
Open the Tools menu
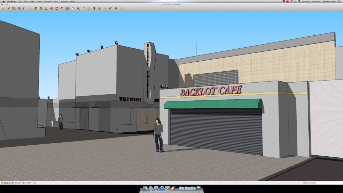[56, 1]
